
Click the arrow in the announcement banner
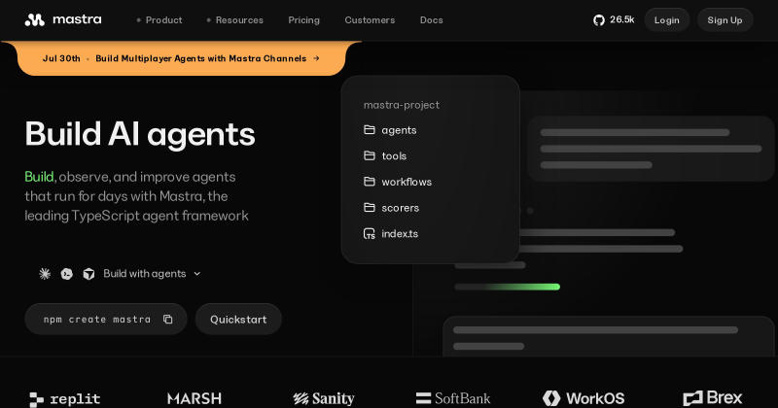pos(316,58)
